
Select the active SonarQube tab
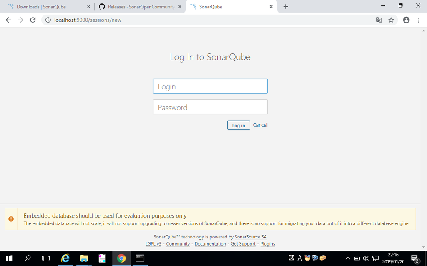231,7
